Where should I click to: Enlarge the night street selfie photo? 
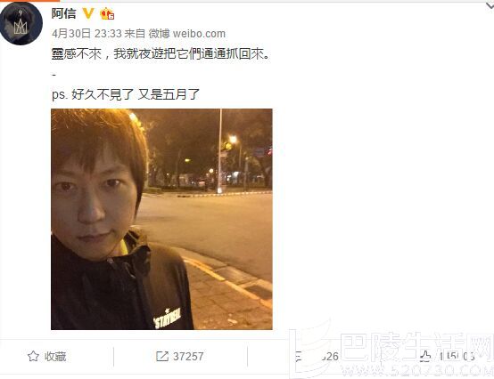click(x=161, y=219)
